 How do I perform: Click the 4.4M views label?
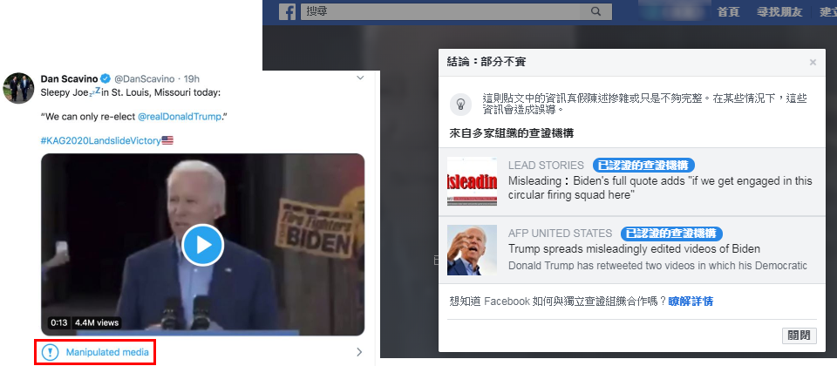tap(97, 322)
